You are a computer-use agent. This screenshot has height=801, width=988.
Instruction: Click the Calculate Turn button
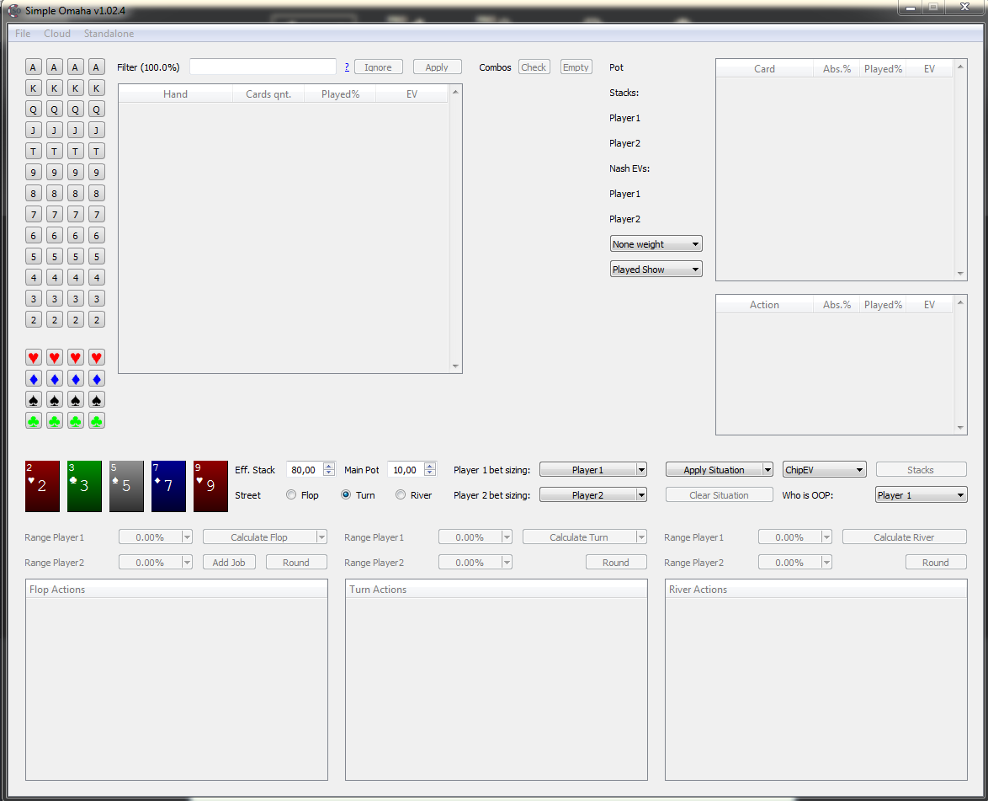(x=579, y=537)
